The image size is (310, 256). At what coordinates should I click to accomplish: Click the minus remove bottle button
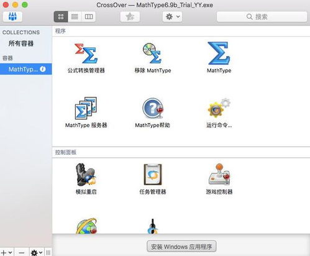tap(22, 252)
